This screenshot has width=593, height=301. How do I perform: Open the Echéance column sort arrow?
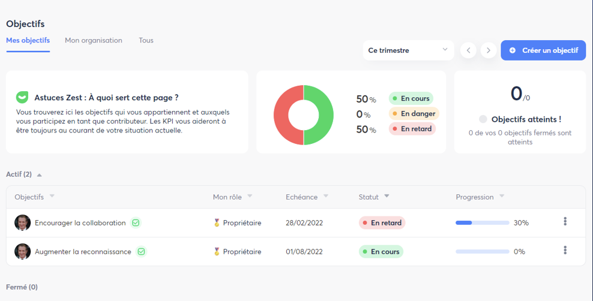(x=326, y=196)
